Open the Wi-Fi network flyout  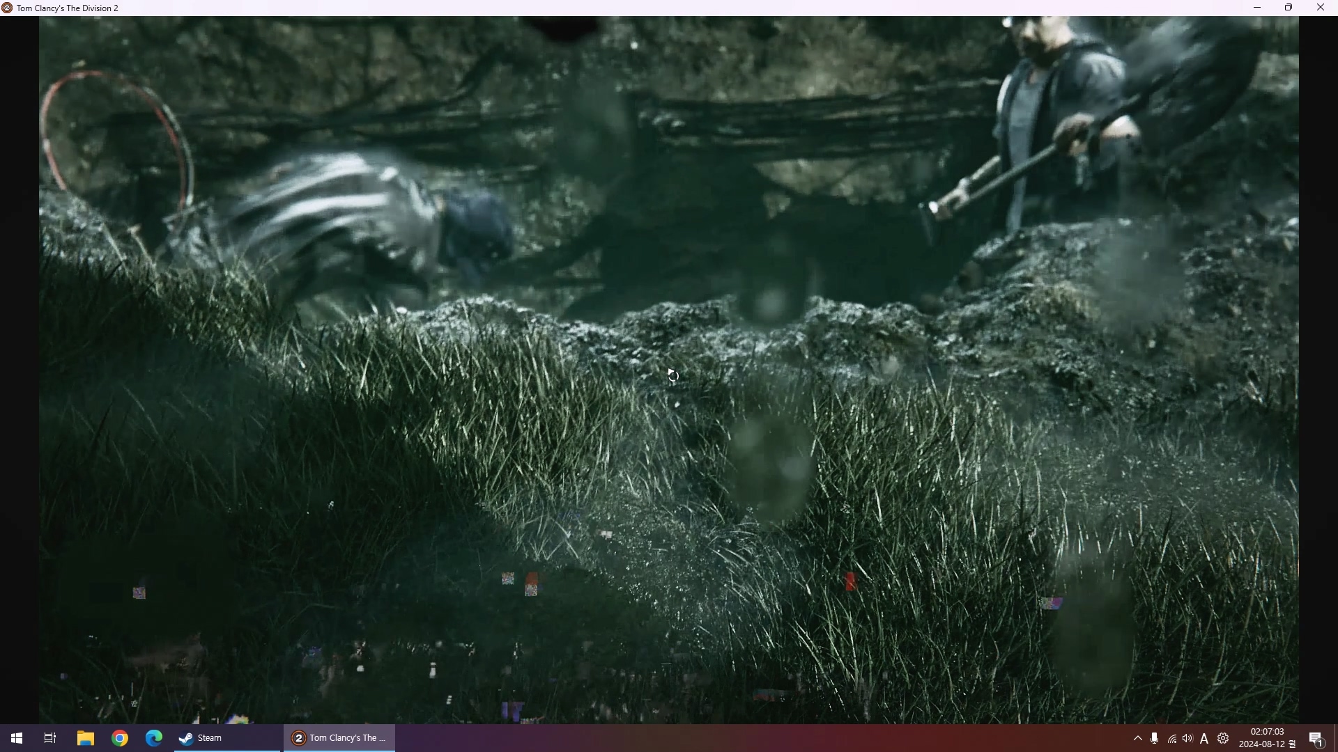click(x=1172, y=739)
